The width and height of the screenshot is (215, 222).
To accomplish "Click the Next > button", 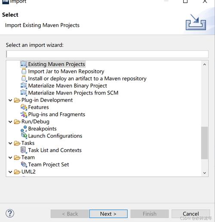I will coord(108,214).
